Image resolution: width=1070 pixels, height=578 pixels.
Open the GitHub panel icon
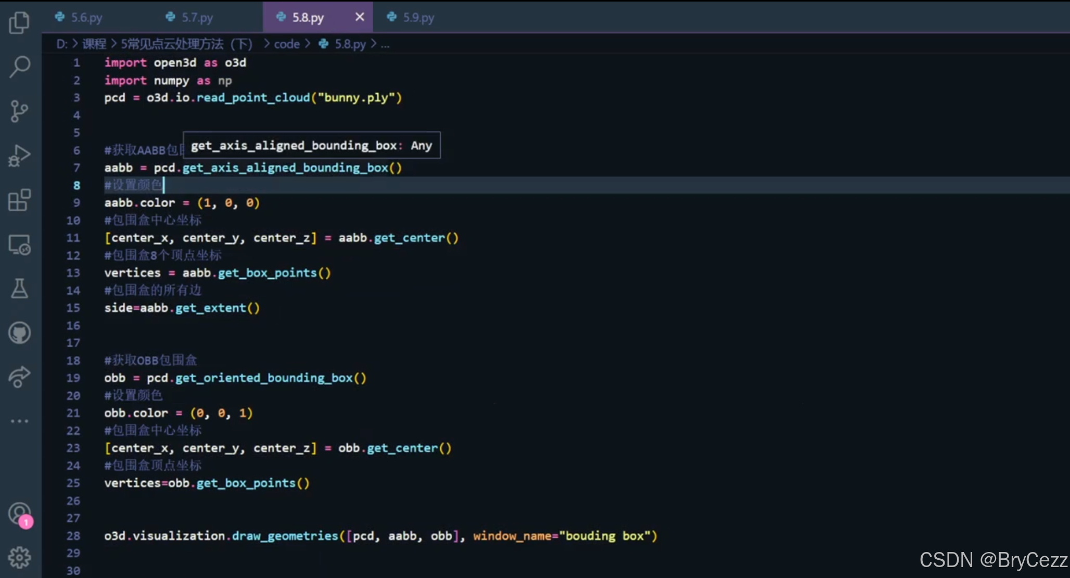pos(19,333)
